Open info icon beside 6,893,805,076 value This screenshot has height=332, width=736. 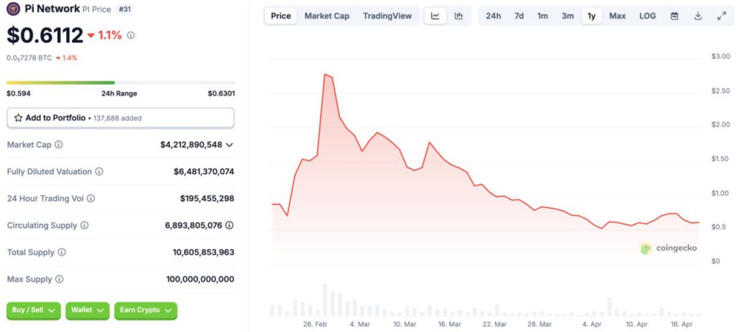229,226
